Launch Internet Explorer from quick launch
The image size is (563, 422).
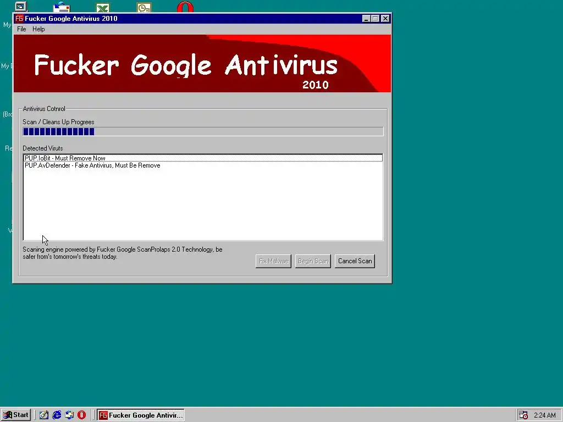click(57, 415)
